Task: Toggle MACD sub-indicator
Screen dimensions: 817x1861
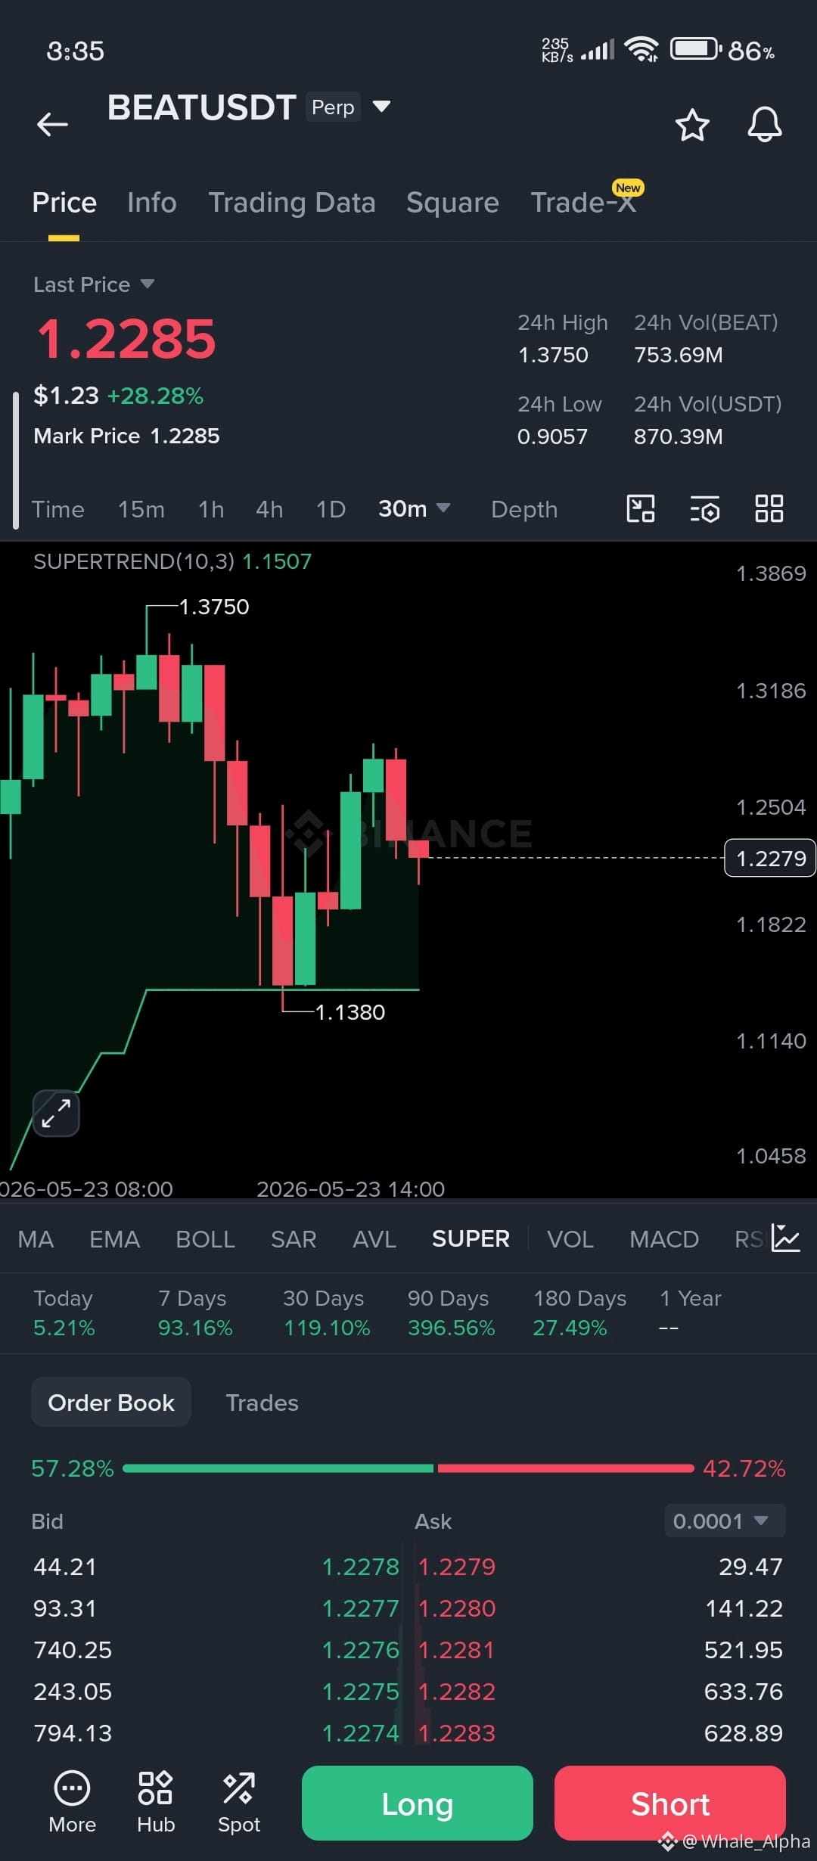Action: click(664, 1239)
